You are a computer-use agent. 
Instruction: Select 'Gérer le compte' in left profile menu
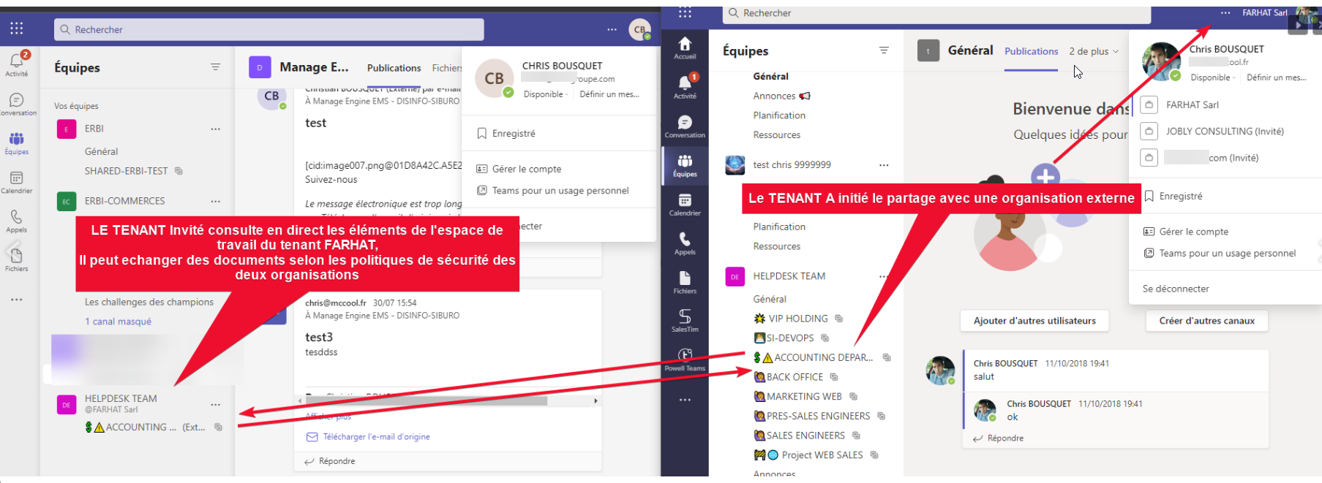point(526,169)
